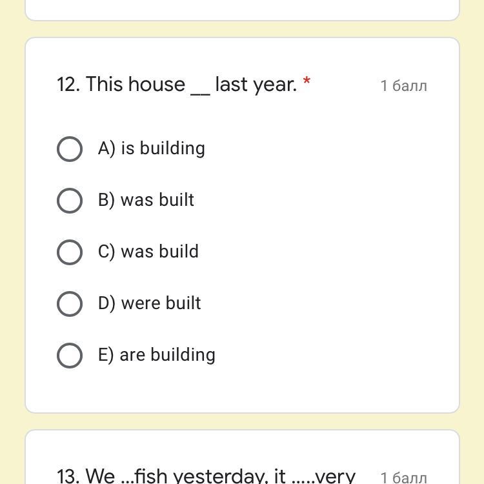Click the previous question card at top
This screenshot has width=484, height=484.
point(242,9)
